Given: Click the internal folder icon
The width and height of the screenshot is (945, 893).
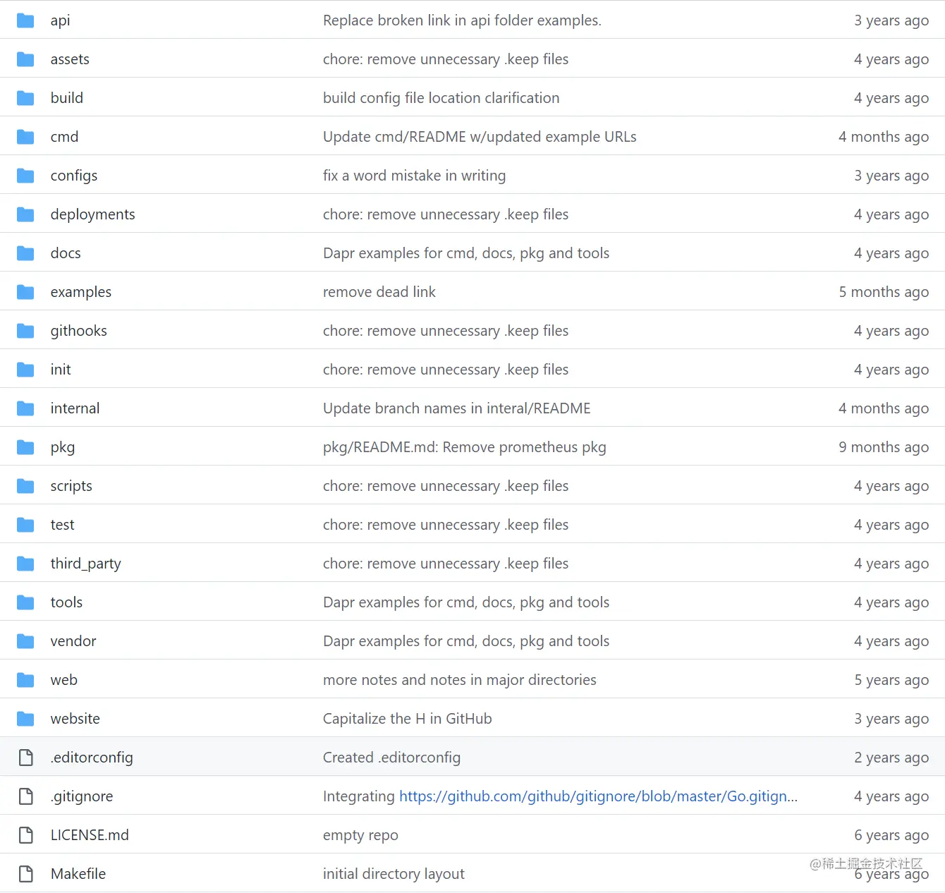Looking at the screenshot, I should point(25,408).
